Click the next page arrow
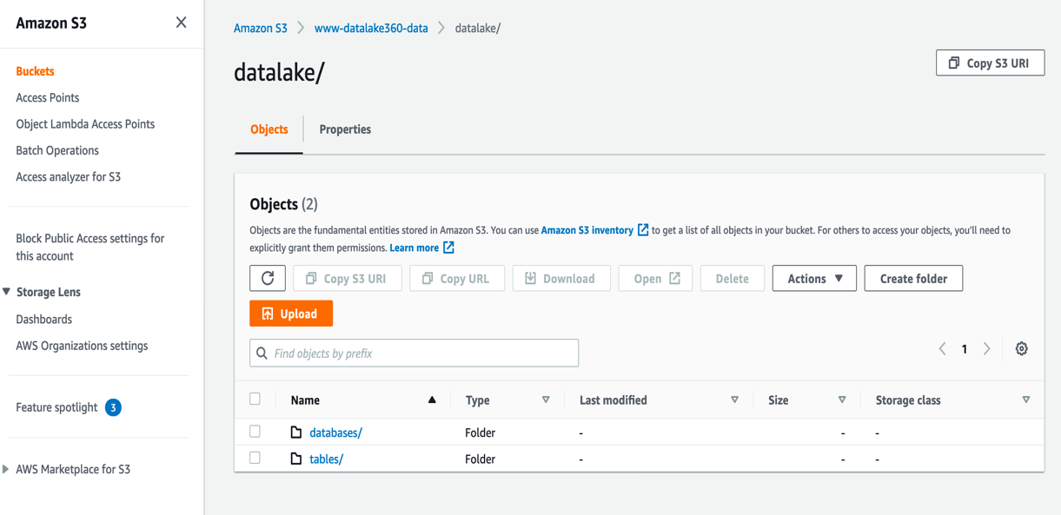 coord(986,349)
